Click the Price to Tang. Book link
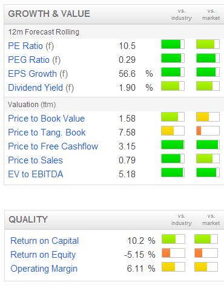Image resolution: width=224 pixels, height=288 pixels. 47,133
